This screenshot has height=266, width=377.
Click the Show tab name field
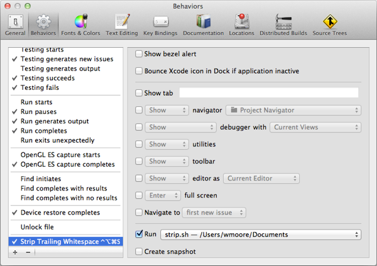point(268,93)
